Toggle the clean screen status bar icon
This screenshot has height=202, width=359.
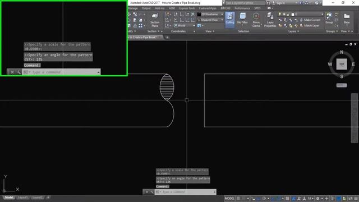(x=350, y=199)
